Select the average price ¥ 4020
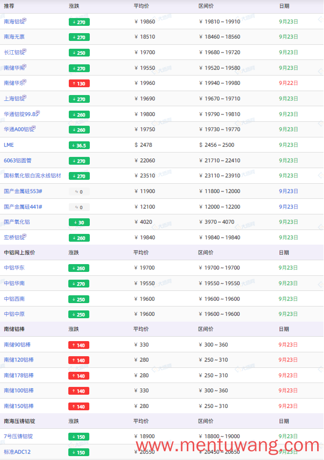Screen dimensions: 324x460 [143, 222]
